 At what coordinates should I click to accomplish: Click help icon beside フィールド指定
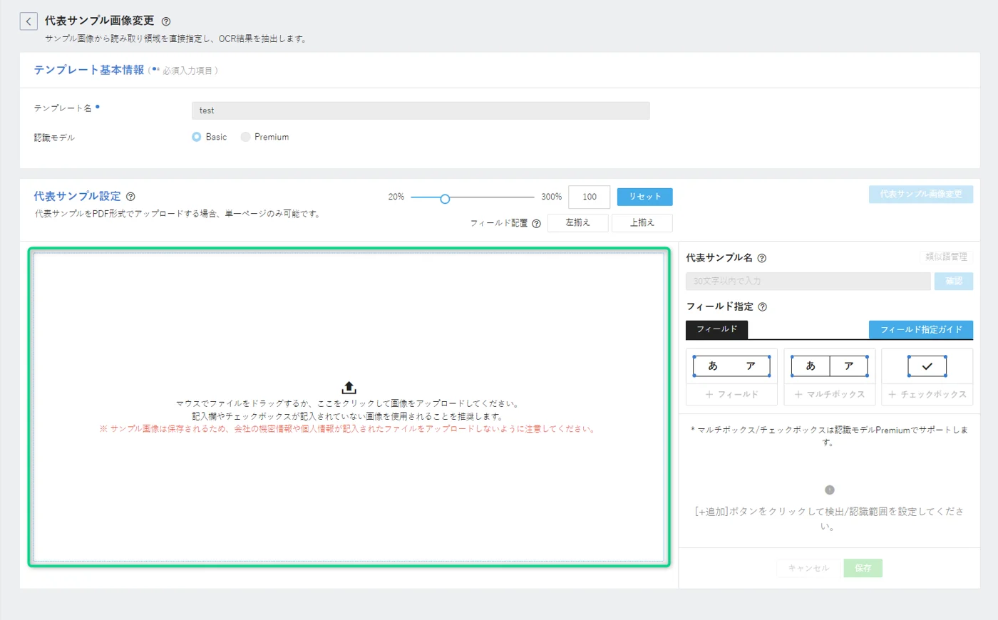click(x=762, y=307)
